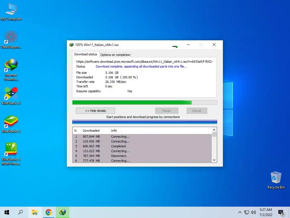Open the network icon in the system tray

click(x=247, y=212)
